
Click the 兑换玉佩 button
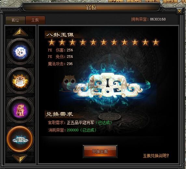100,151
